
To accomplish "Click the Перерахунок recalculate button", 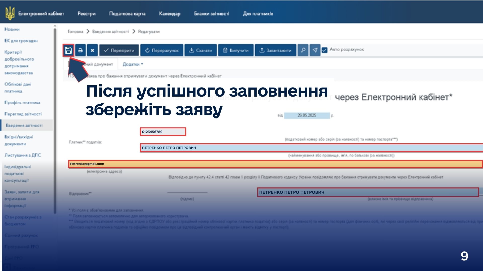I will tap(162, 50).
